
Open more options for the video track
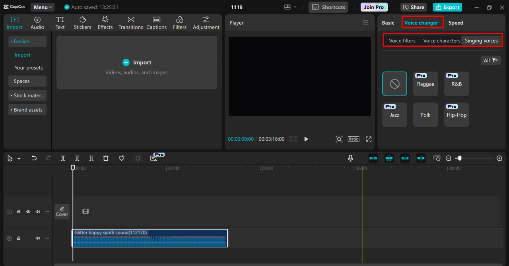click(47, 212)
